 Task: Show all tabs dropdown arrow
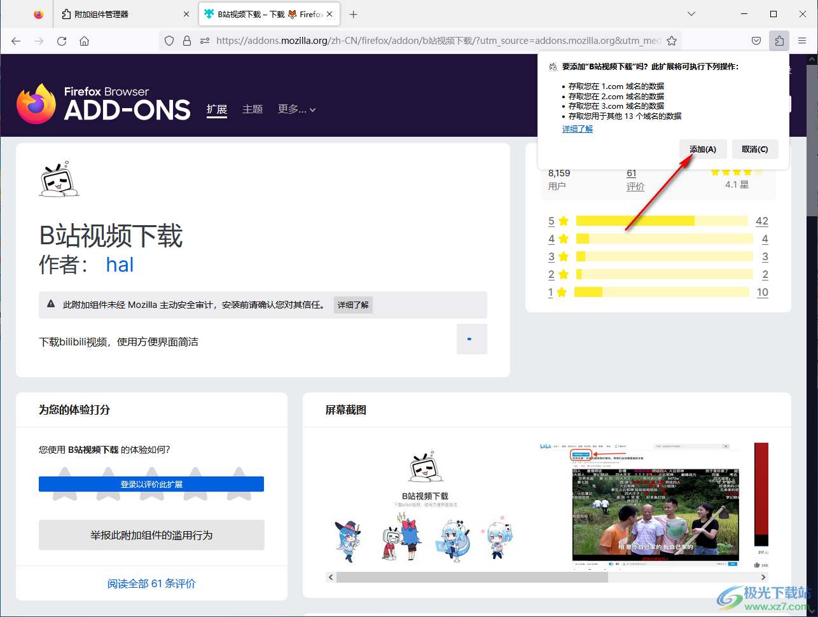[x=692, y=14]
